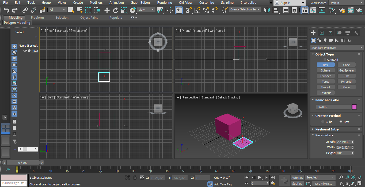Switch to the Modify command panel
The image size is (365, 187).
322,33
